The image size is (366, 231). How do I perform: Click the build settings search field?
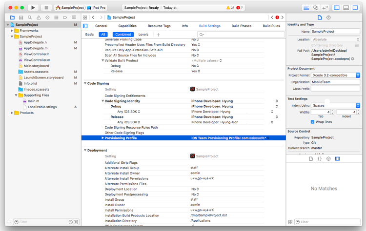point(254,35)
